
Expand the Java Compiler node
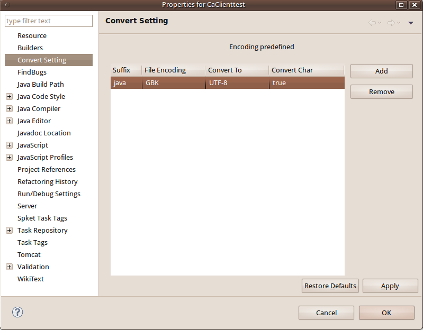tap(9, 108)
